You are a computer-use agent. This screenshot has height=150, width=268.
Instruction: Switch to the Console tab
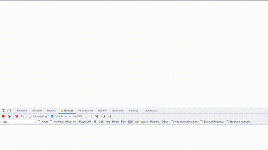[37, 110]
